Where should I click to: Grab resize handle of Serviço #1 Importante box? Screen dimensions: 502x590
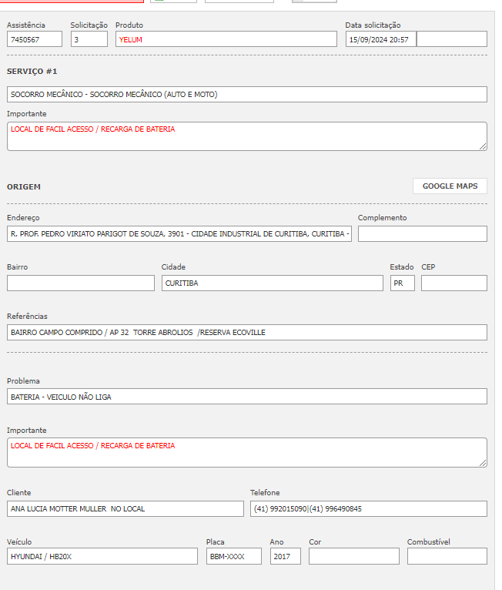pyautogui.click(x=483, y=146)
